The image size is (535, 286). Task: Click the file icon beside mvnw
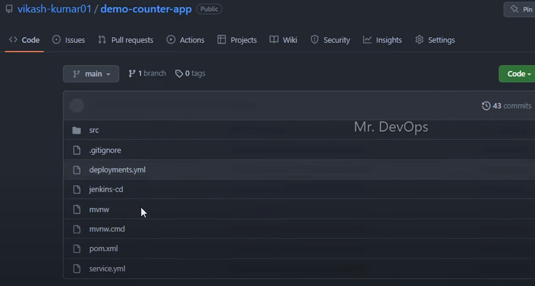[77, 209]
